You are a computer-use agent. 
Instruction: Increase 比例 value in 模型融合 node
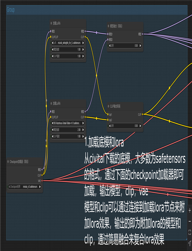pyautogui.click(x=140, y=46)
